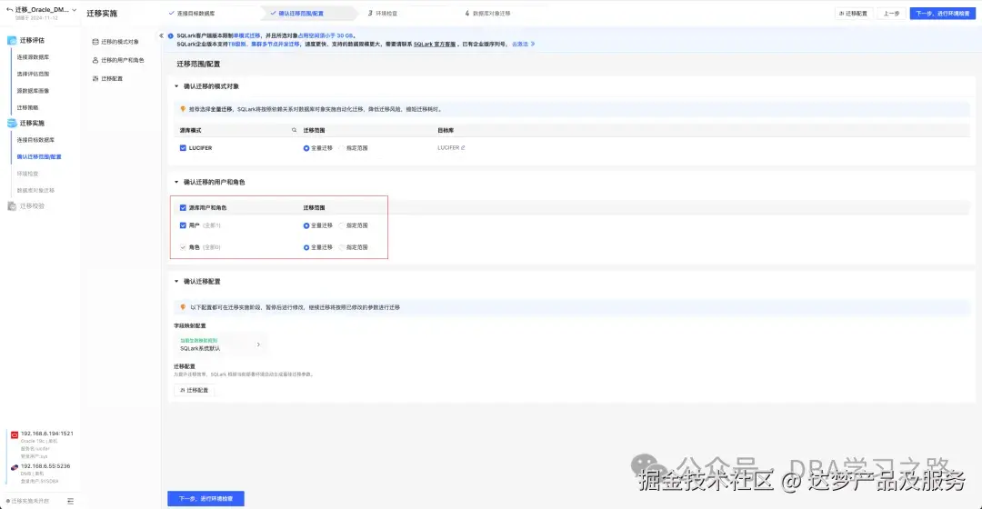Jump to 迁移配置 anchor in navigation panel
Screen dimensions: 982x509
(x=112, y=79)
